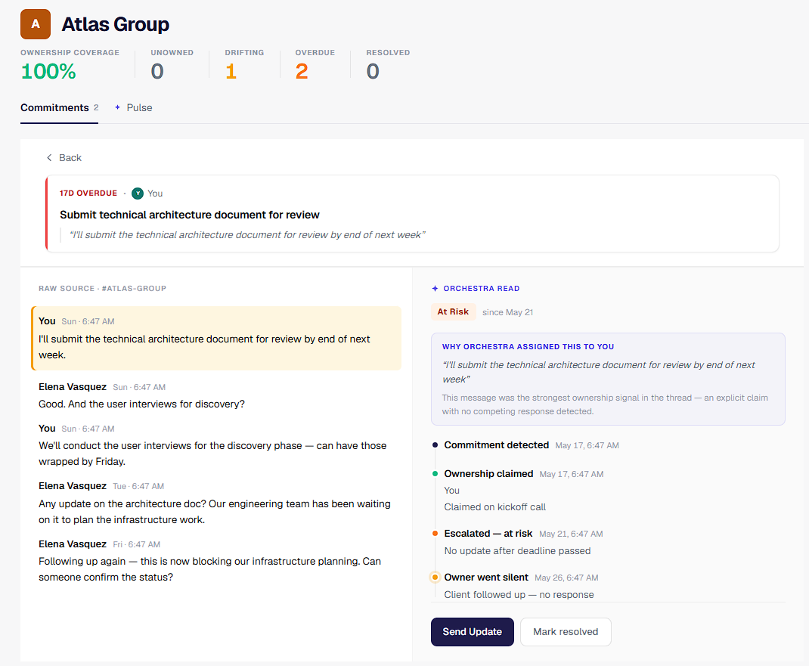Click the italic quote in the commitment card
The image size is (809, 666).
tap(247, 234)
